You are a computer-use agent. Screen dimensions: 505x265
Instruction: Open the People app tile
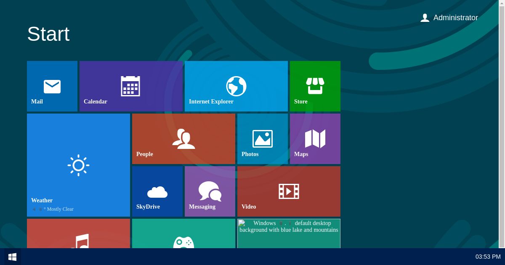click(x=183, y=138)
